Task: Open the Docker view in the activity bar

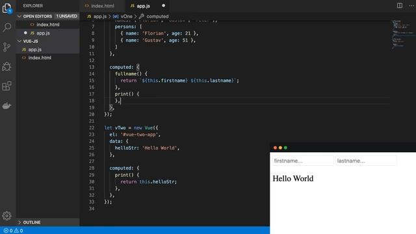Action: click(6, 105)
